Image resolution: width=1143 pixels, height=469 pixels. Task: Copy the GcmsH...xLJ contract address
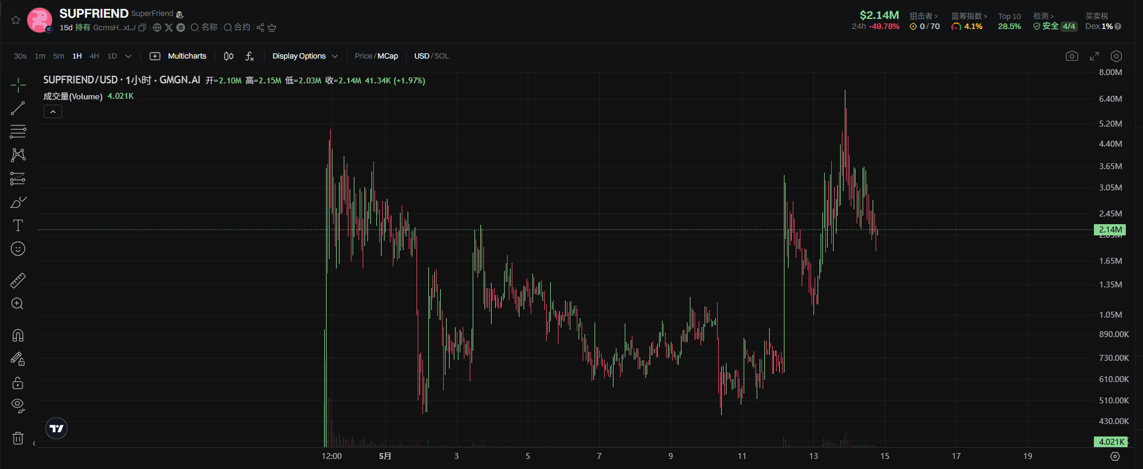click(142, 28)
